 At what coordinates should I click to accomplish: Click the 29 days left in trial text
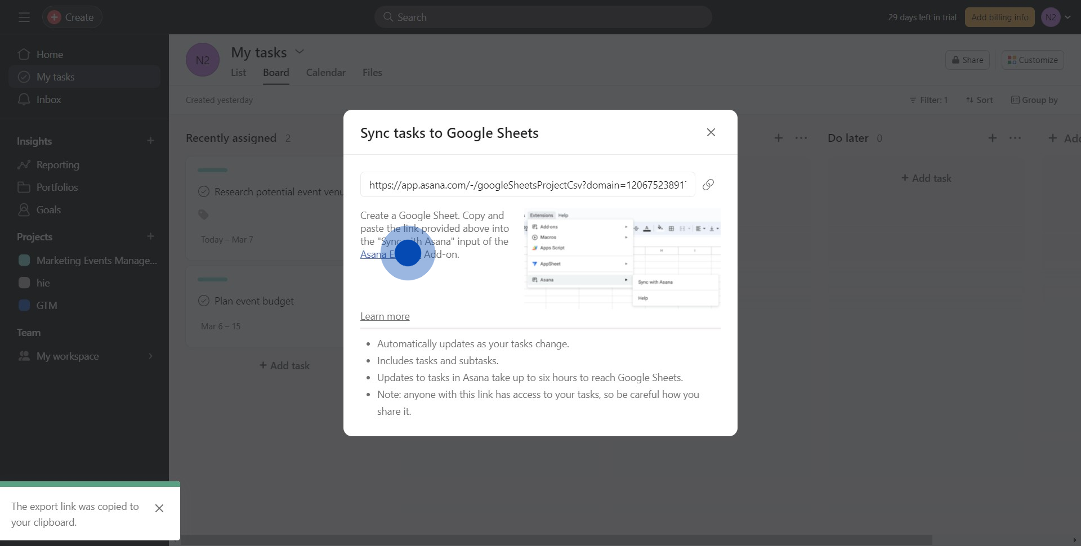pyautogui.click(x=922, y=17)
